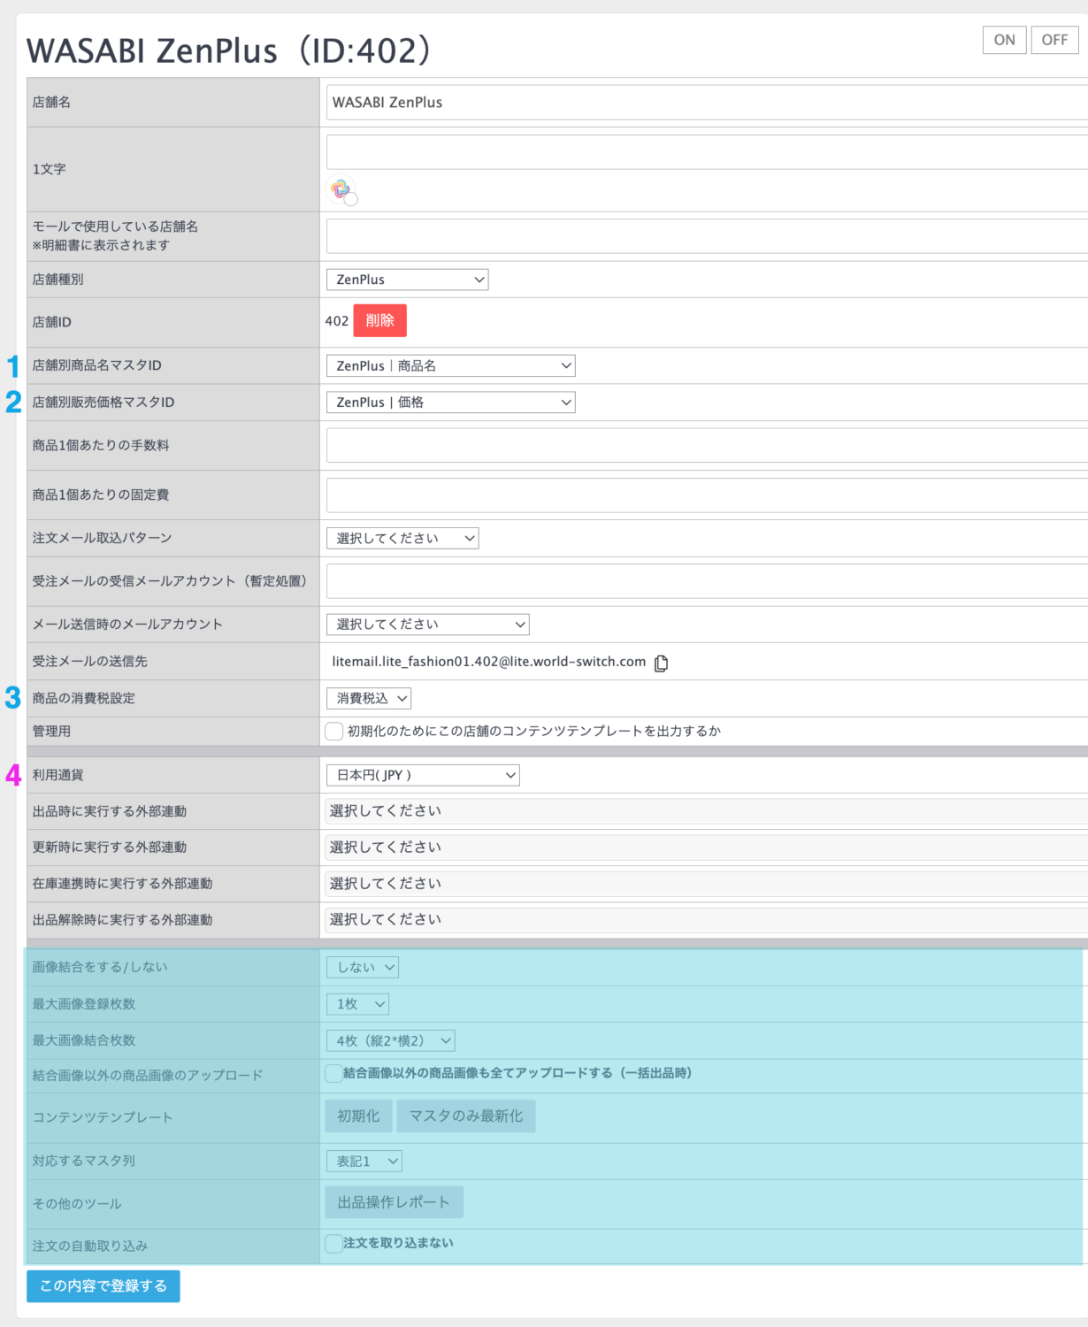Click the コンテンツテンプレート row label
1088x1327 pixels.
point(103,1117)
